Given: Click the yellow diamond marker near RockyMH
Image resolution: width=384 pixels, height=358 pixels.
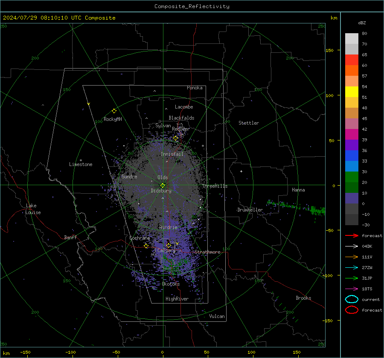Looking at the screenshot, I should click(x=114, y=111).
